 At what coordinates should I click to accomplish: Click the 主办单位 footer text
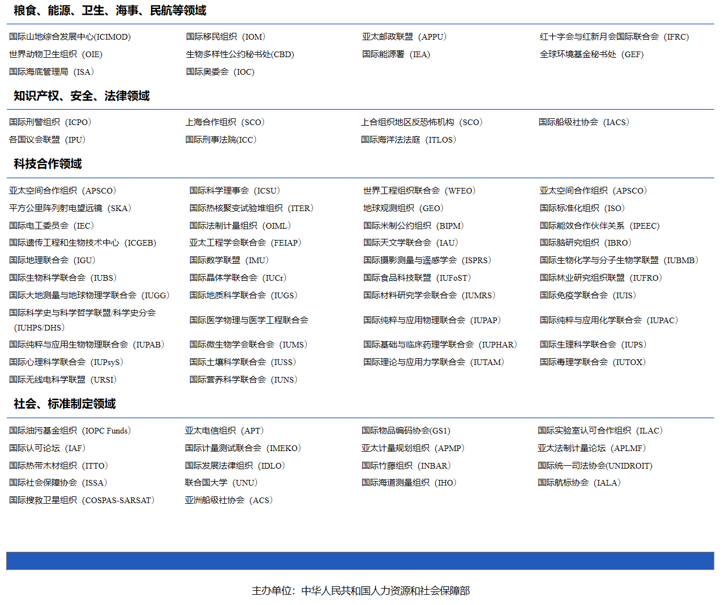click(361, 591)
